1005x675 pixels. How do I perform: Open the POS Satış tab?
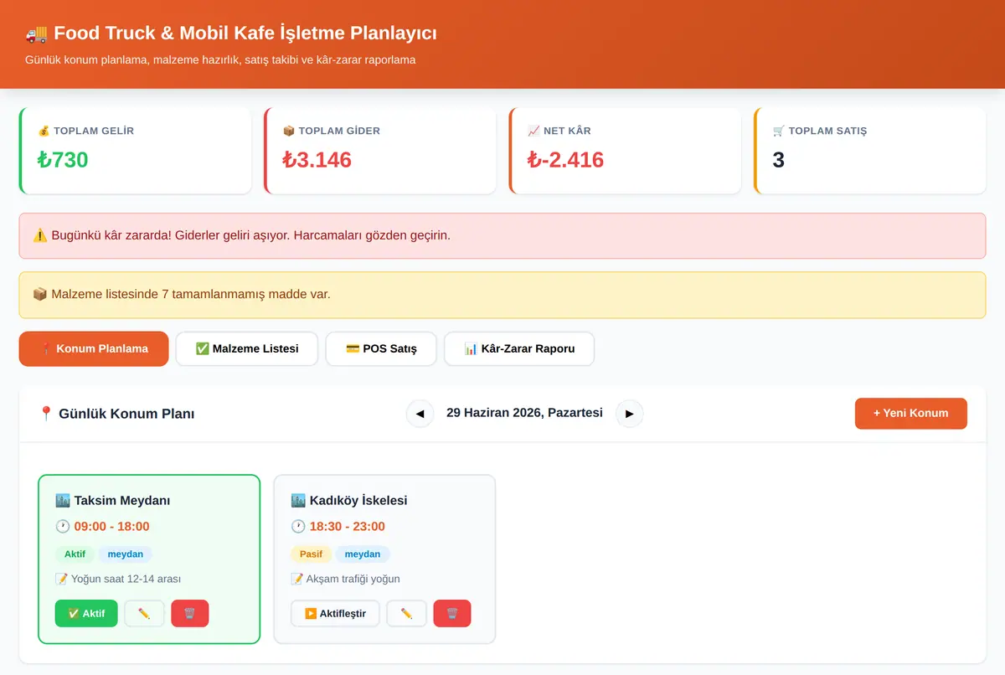pos(381,348)
